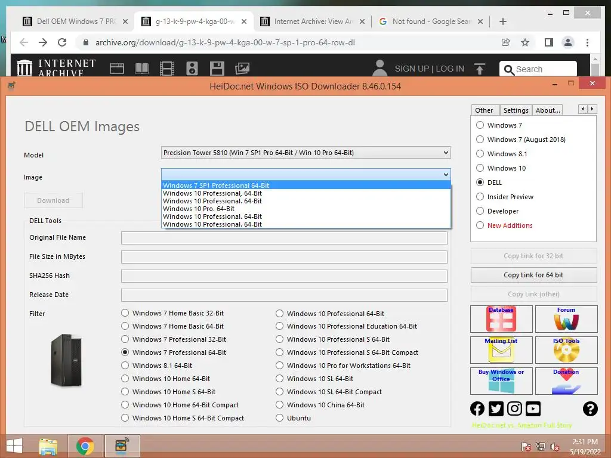Click Copy Link for 64 bit
Image resolution: width=611 pixels, height=458 pixels.
click(533, 275)
